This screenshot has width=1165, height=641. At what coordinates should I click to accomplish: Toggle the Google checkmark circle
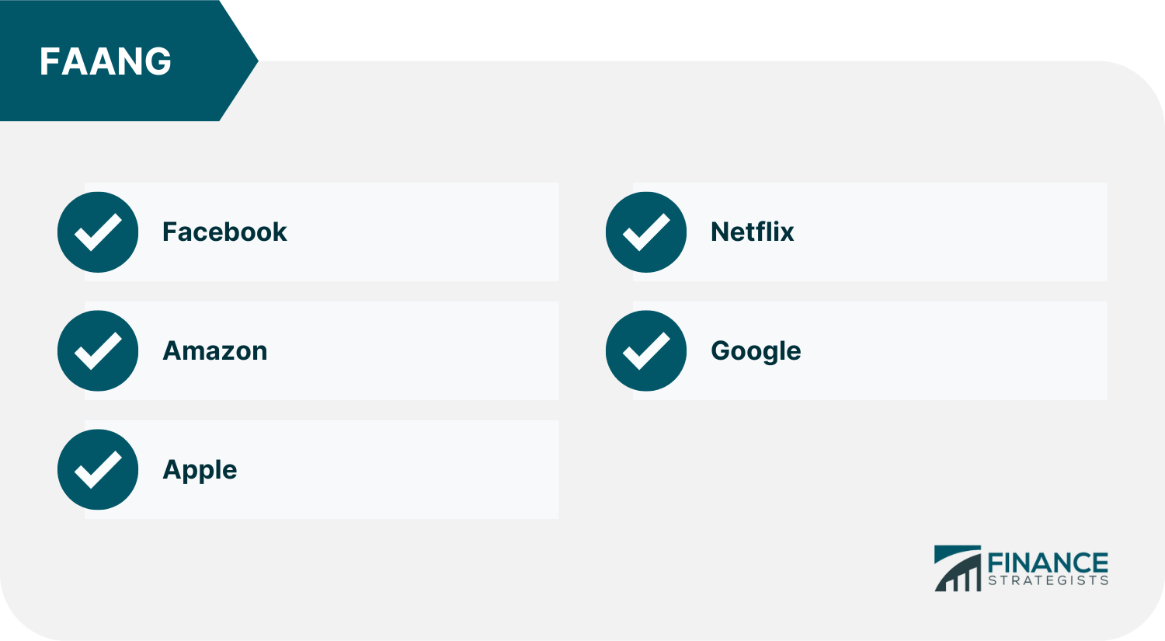pyautogui.click(x=646, y=350)
